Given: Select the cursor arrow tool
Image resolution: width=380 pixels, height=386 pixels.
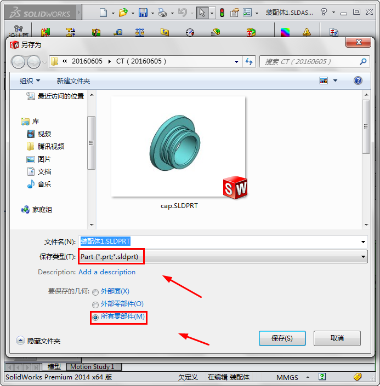Looking at the screenshot, I should tap(202, 13).
